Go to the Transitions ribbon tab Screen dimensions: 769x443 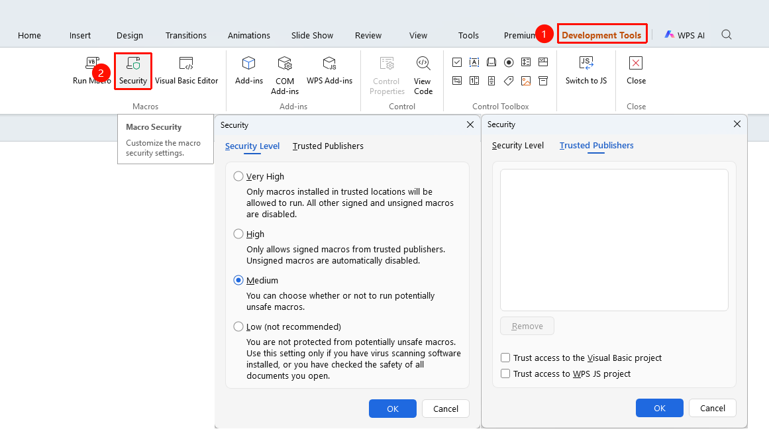click(186, 35)
